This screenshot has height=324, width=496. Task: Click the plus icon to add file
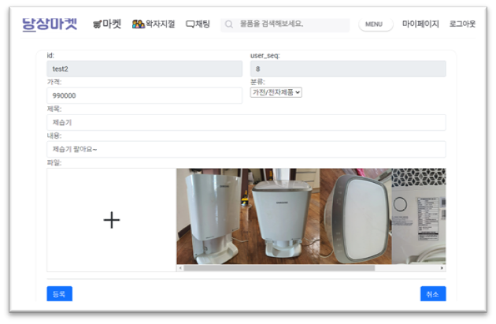112,220
